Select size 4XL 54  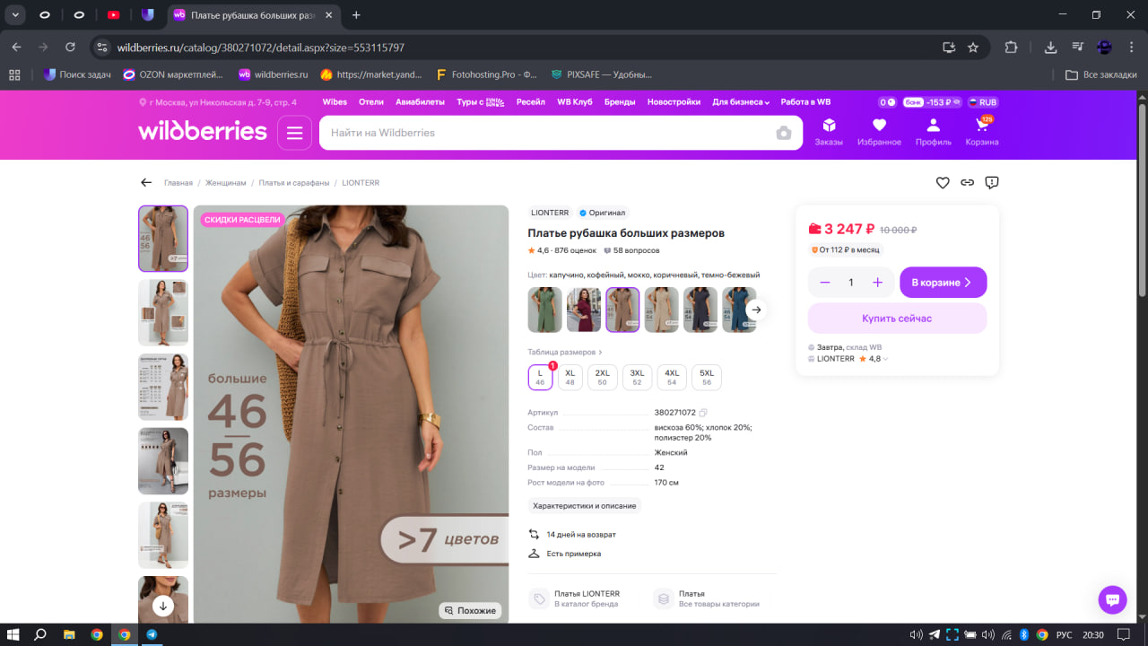click(x=672, y=378)
